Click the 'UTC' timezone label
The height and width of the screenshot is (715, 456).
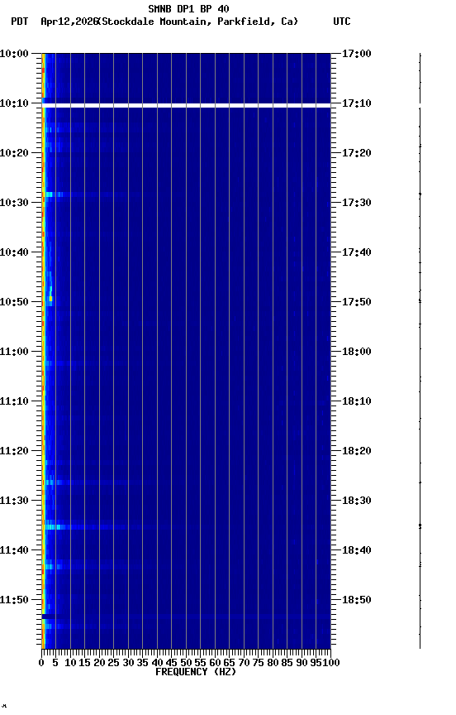342,22
